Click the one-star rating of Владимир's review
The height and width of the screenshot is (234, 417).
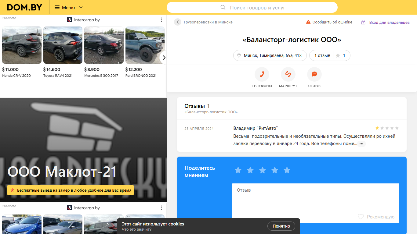click(387, 128)
